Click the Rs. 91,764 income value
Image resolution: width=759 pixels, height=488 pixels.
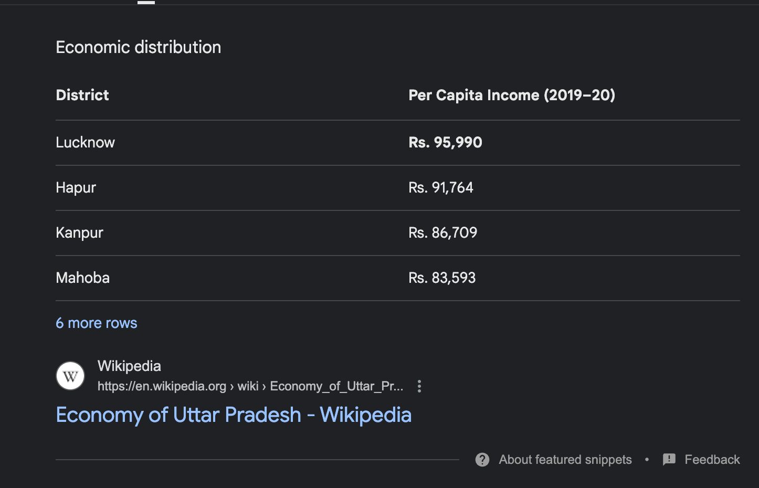pyautogui.click(x=441, y=187)
